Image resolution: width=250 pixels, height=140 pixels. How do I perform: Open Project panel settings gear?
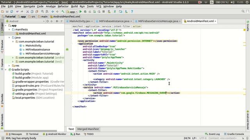tap(57, 21)
